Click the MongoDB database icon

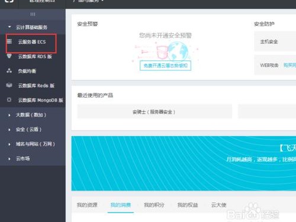(9, 99)
